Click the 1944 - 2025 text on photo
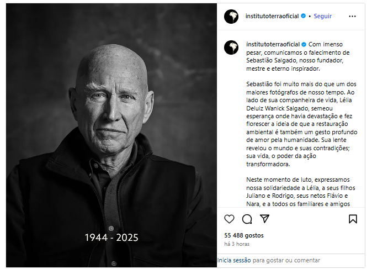The height and width of the screenshot is (269, 372). pos(111,238)
